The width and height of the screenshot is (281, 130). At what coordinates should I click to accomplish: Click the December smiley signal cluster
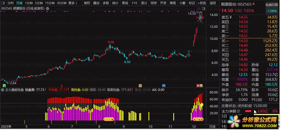coord(198,119)
